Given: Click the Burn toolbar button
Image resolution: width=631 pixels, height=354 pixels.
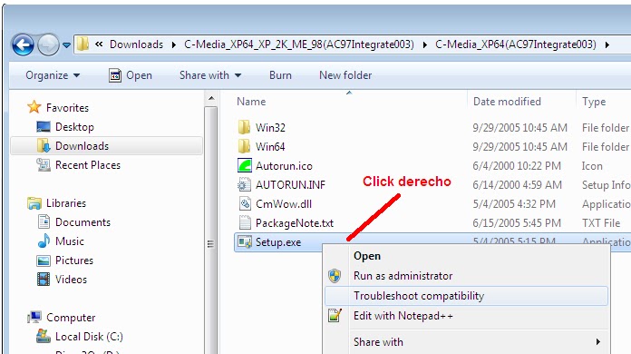Looking at the screenshot, I should pos(280,75).
